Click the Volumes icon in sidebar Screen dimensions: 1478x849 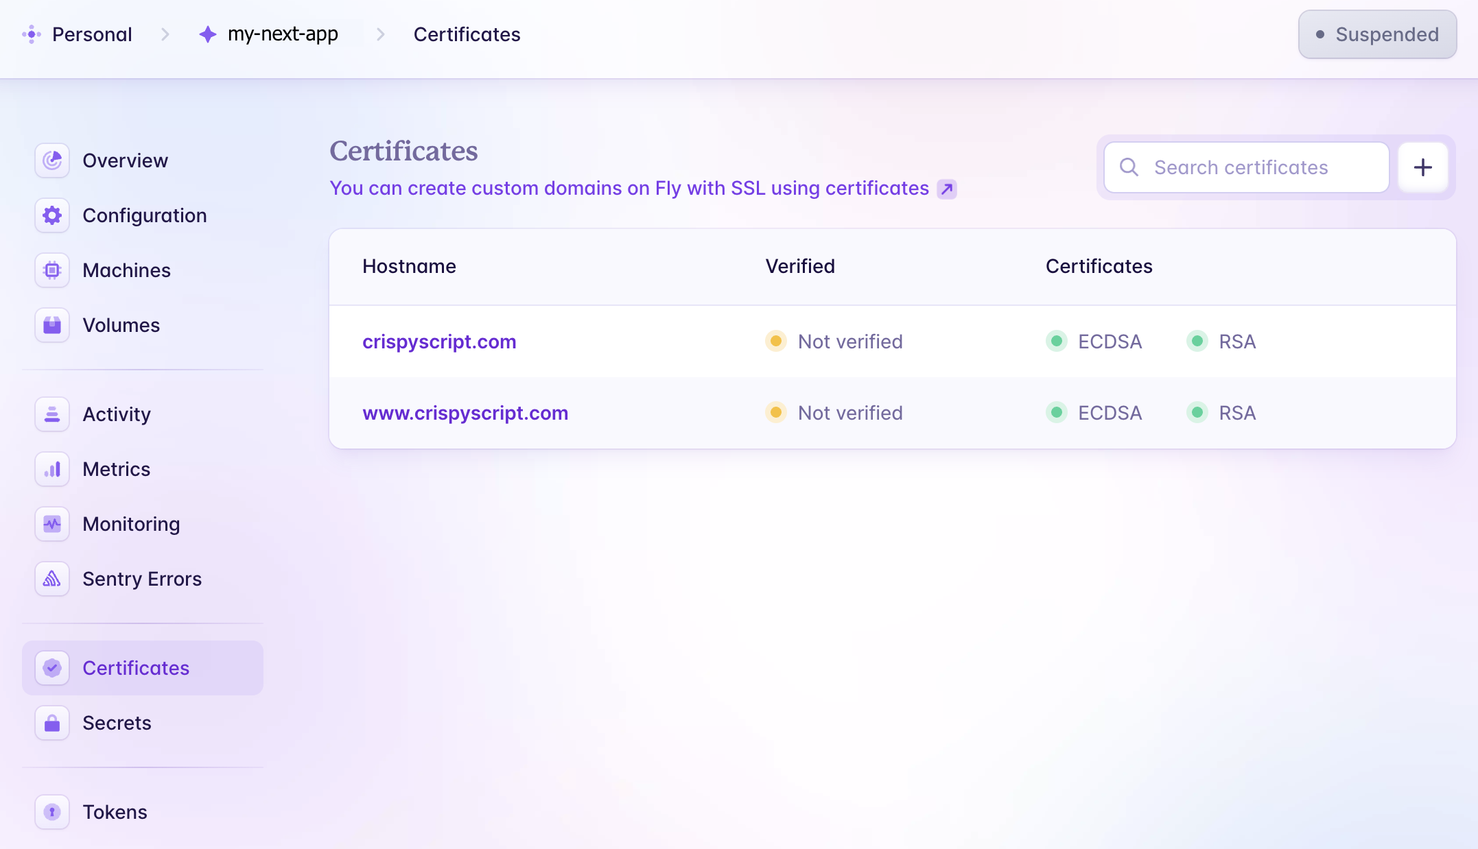[x=51, y=324]
